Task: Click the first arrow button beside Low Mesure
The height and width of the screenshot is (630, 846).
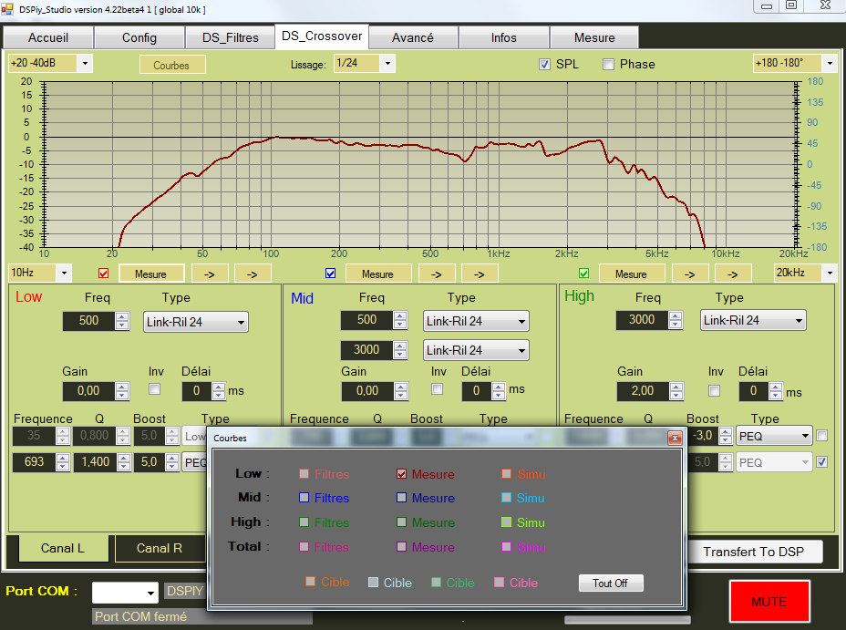Action: click(x=209, y=274)
